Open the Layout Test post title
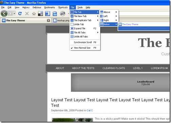 point(110,102)
